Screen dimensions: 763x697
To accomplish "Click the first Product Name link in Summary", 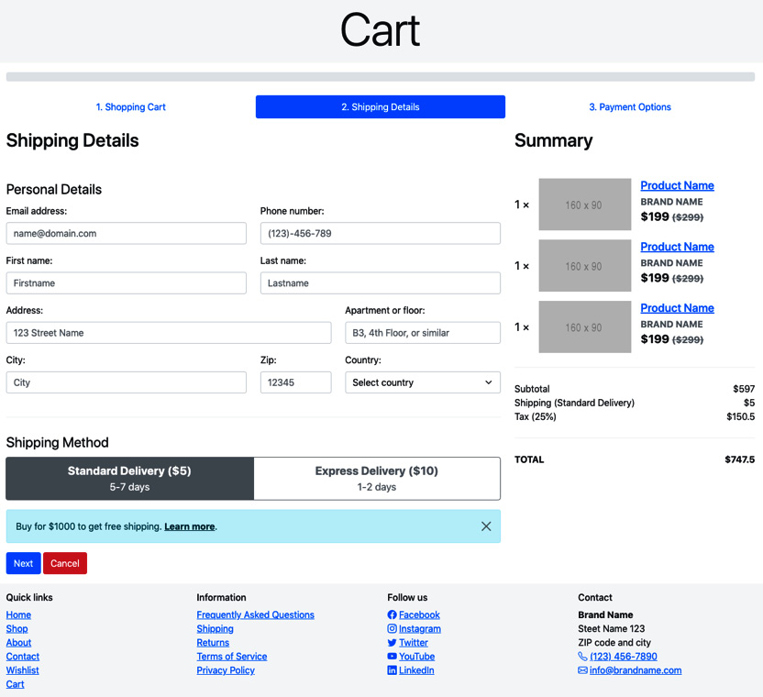I will tap(677, 185).
